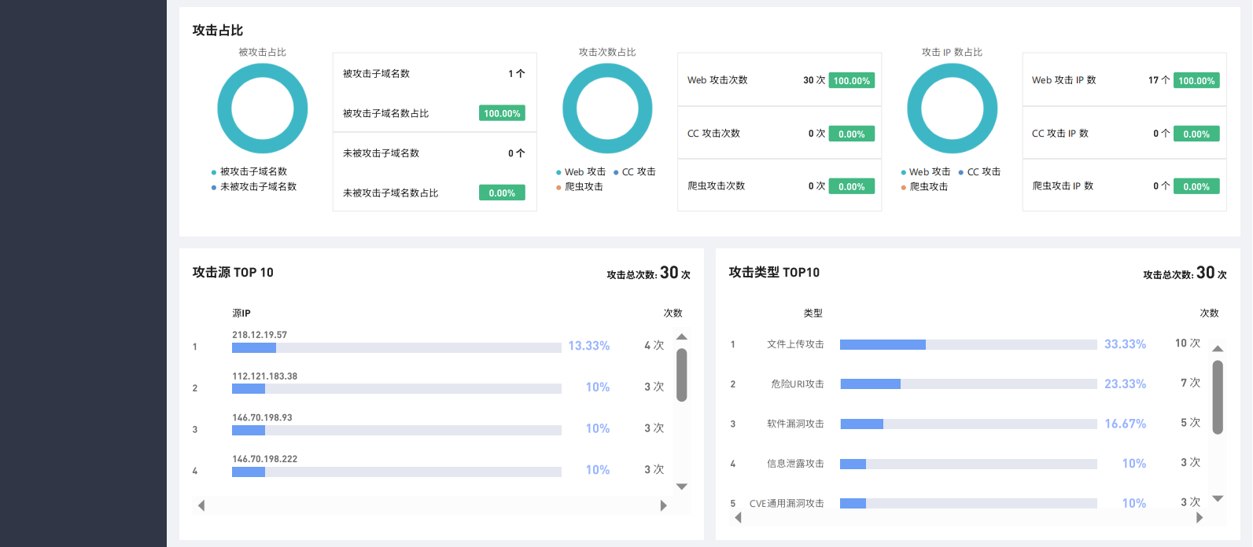
Task: Select the 文件上传攻击 attack type row
Action: (x=795, y=344)
